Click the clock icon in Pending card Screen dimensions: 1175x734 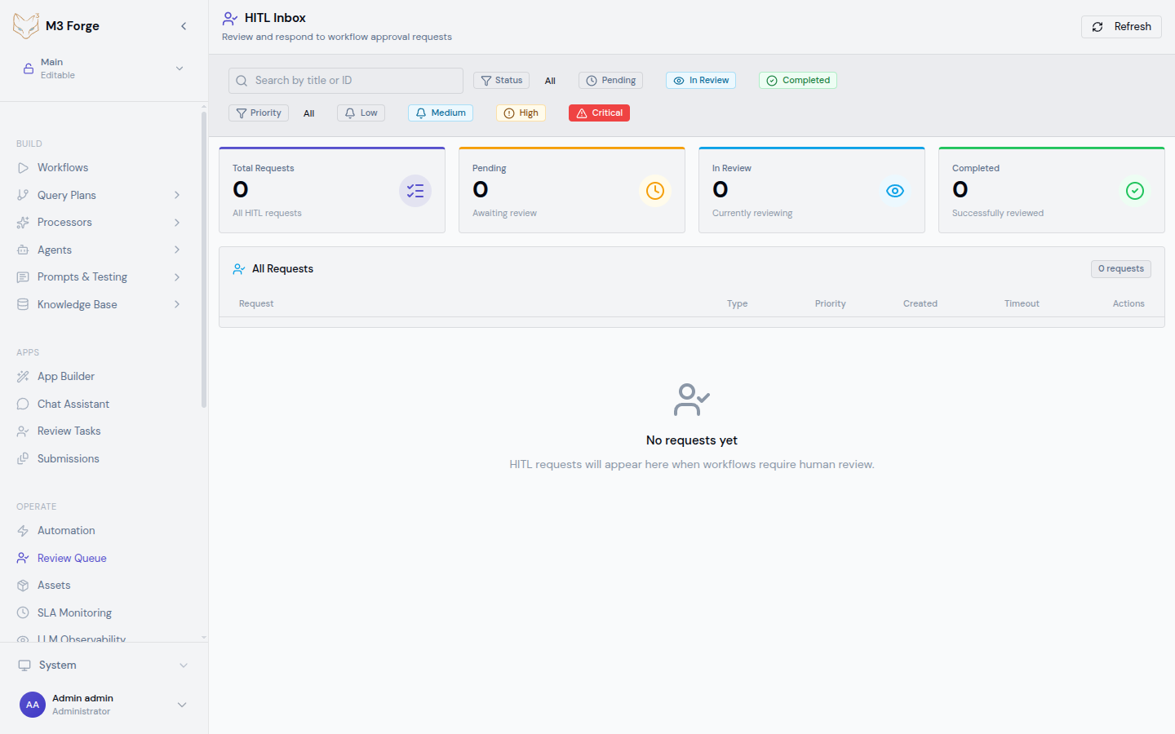tap(654, 191)
